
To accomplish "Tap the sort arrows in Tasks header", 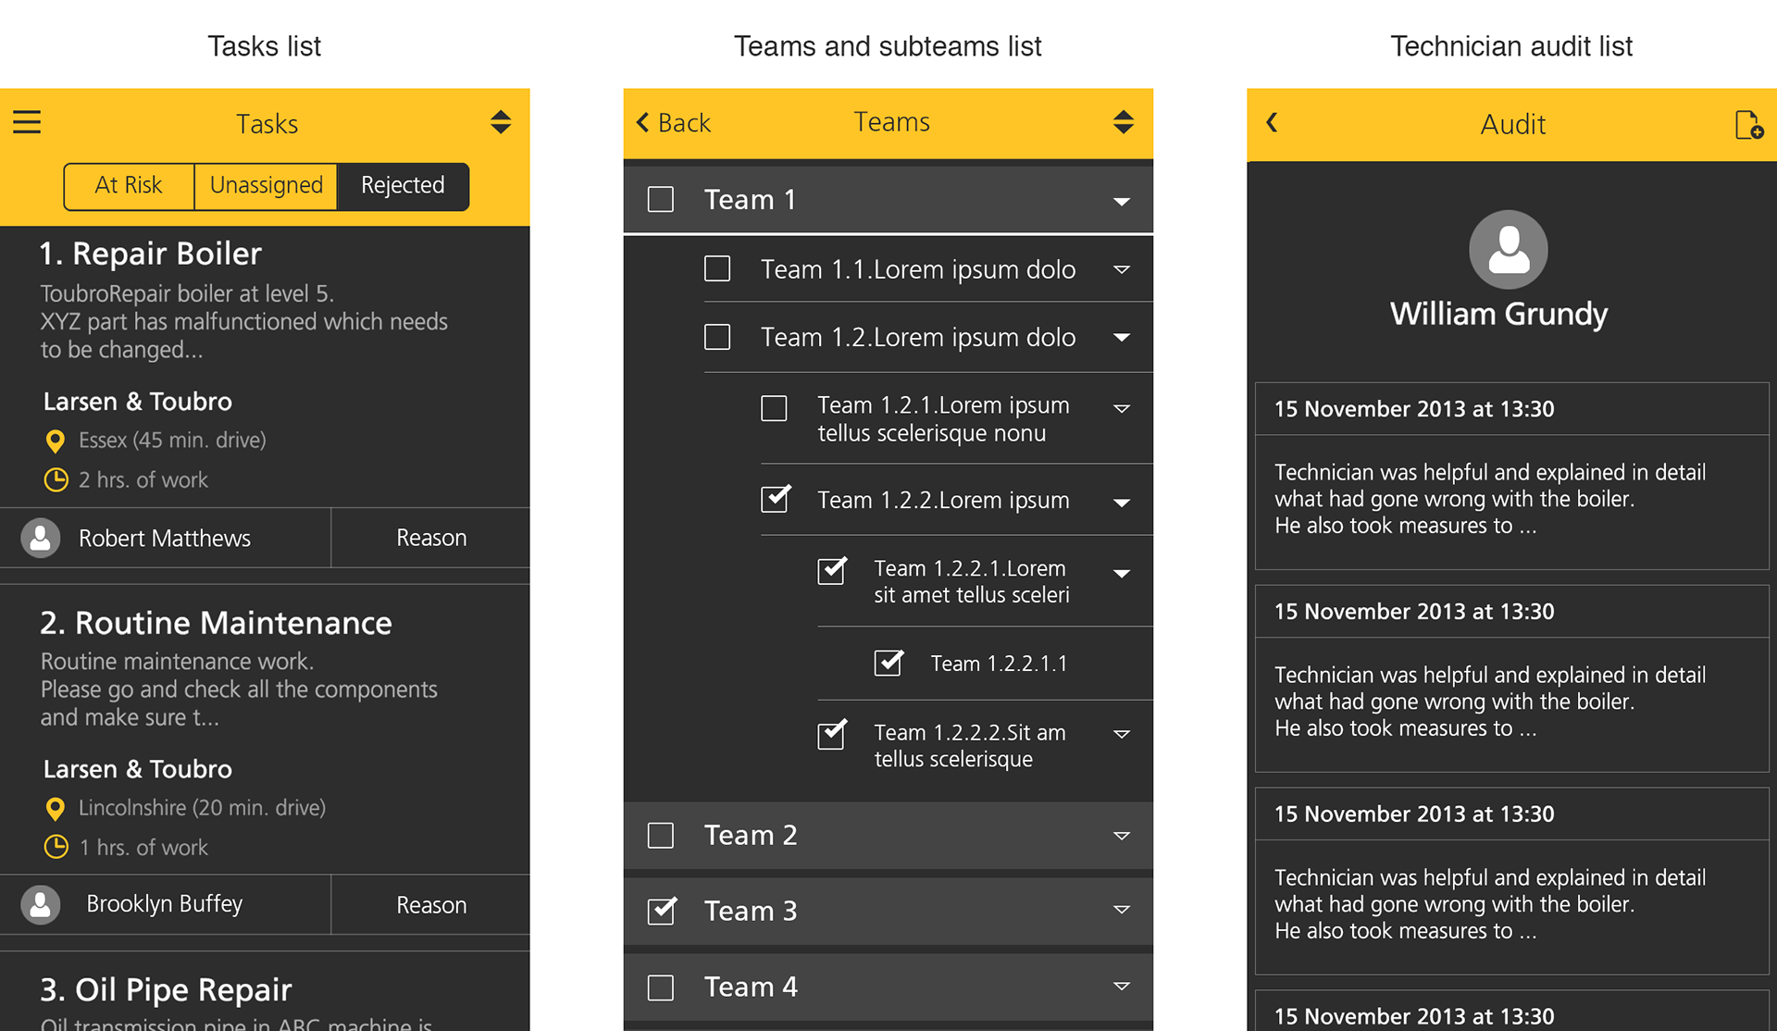I will coord(501,122).
